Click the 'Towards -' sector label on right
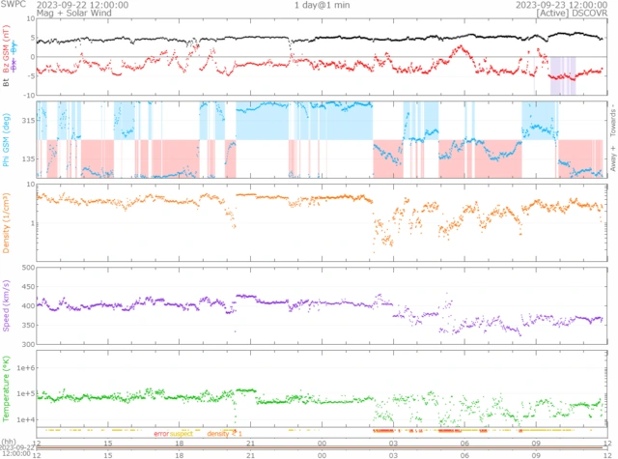 coord(611,118)
